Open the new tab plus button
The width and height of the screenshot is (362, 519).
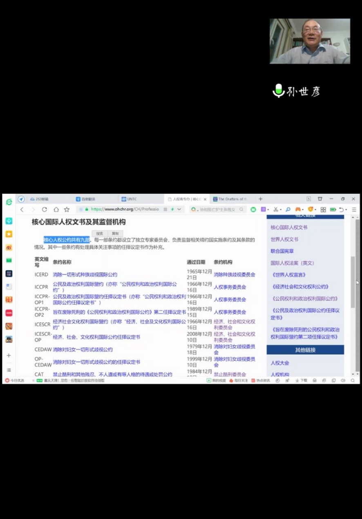click(260, 199)
